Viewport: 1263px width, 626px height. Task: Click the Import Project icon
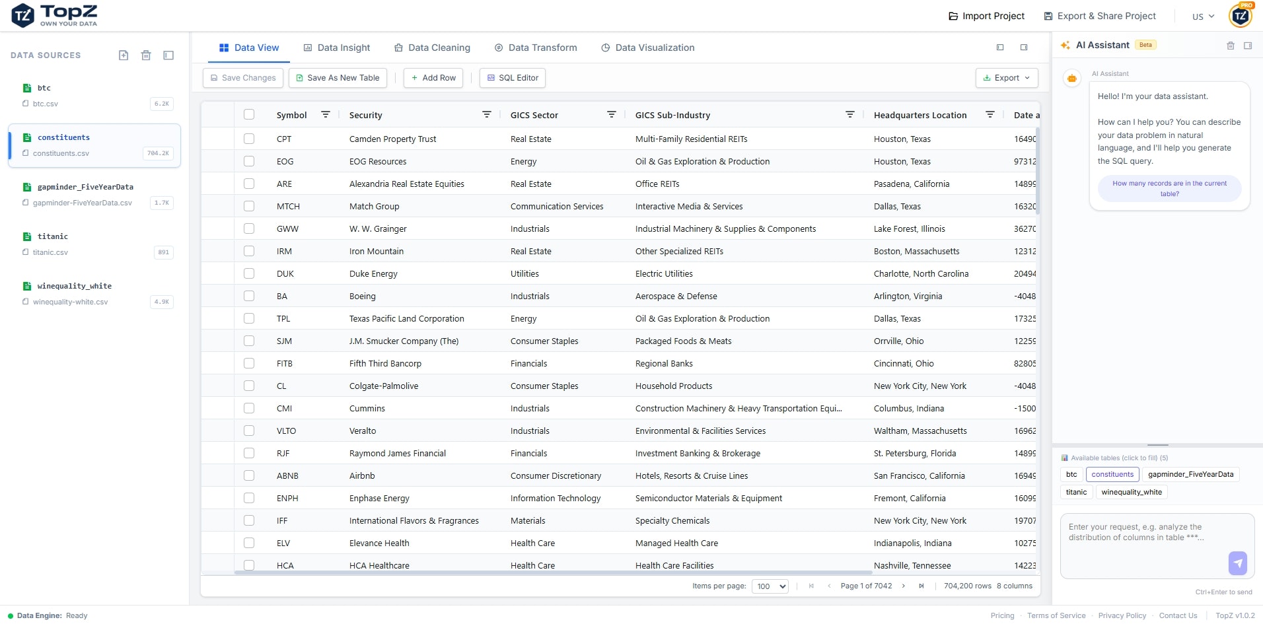[x=953, y=15]
